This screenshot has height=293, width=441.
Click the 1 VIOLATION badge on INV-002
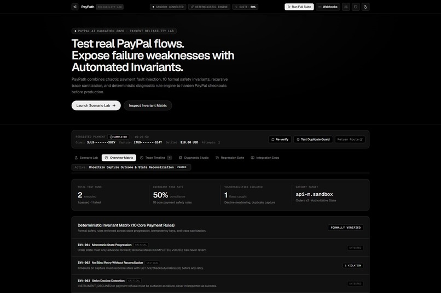[353, 266]
